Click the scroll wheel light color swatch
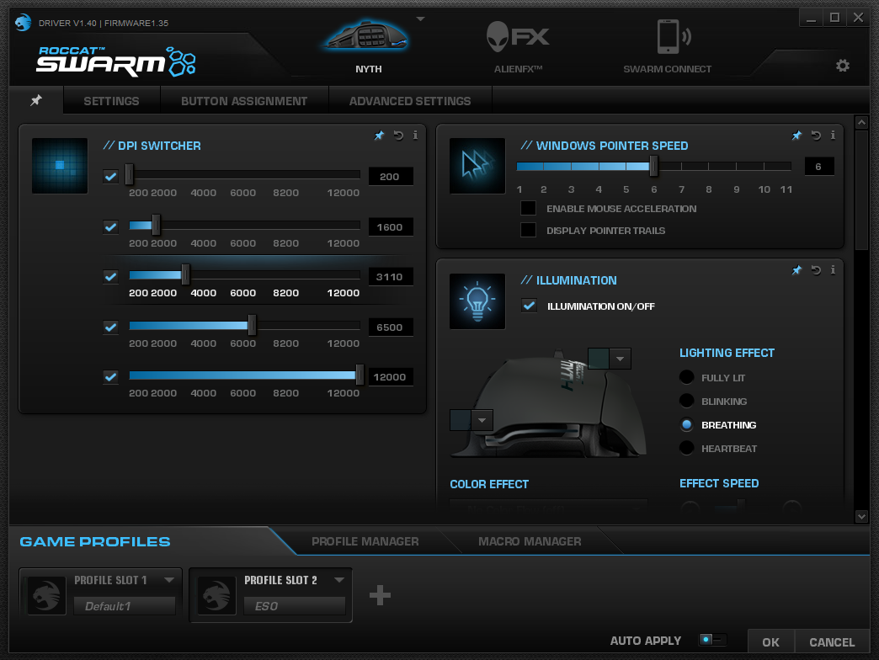879x660 pixels. pyautogui.click(x=599, y=359)
